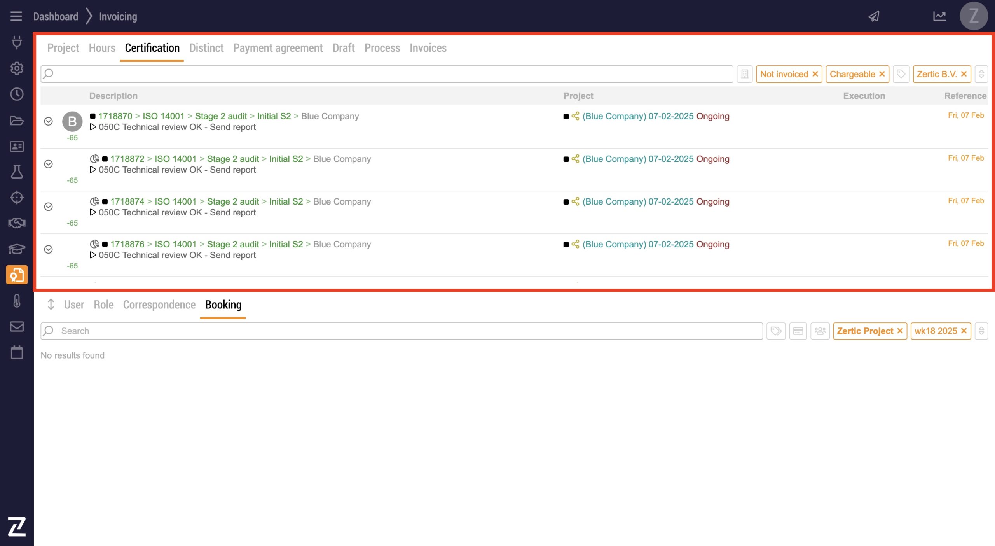Viewport: 995px width, 546px height.
Task: Remove the Not invoiced filter
Action: point(815,74)
